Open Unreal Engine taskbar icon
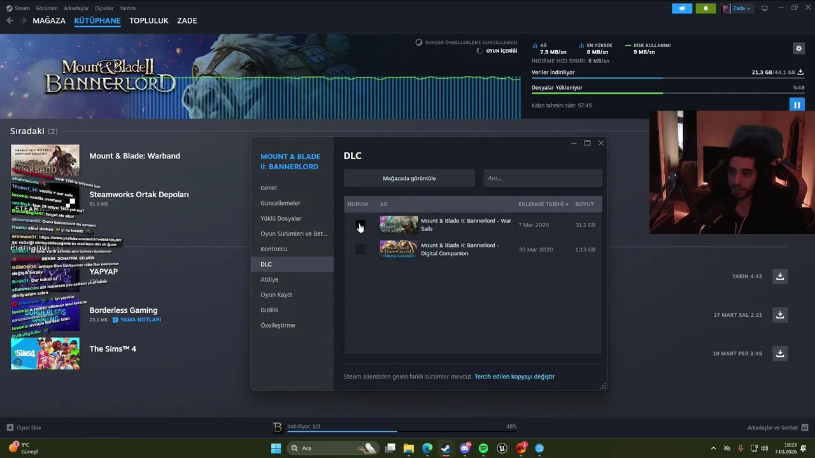Viewport: 815px width, 458px height. [502, 448]
